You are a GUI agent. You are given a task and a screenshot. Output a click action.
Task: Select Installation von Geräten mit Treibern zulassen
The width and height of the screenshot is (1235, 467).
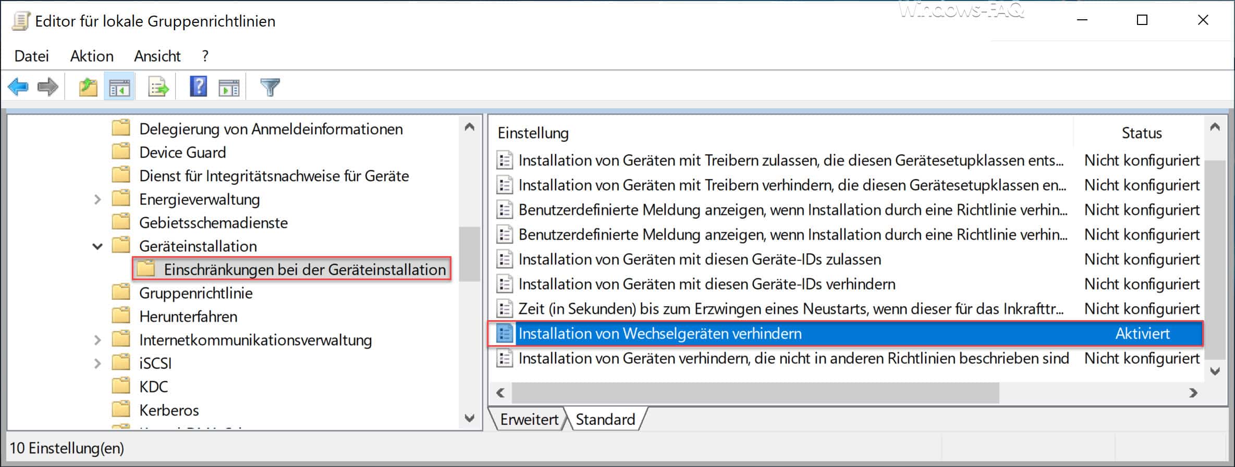click(x=791, y=160)
